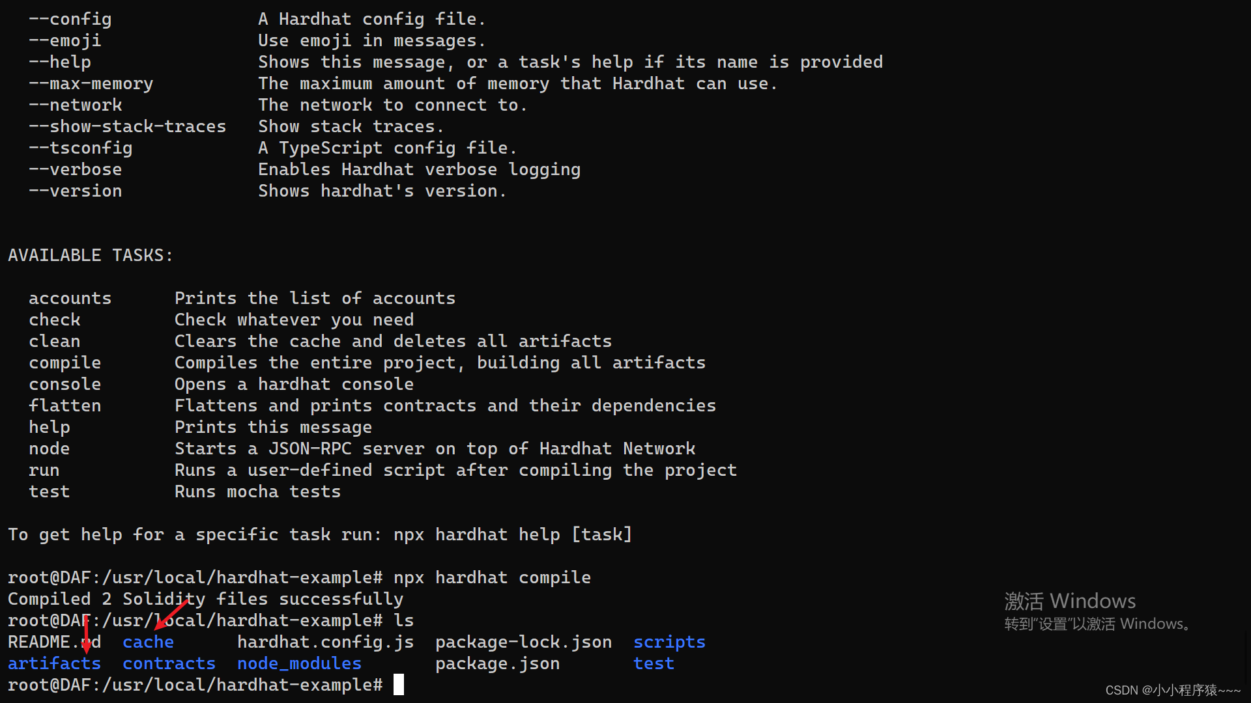Select the --max-memory option flag
This screenshot has width=1251, height=703.
[91, 83]
